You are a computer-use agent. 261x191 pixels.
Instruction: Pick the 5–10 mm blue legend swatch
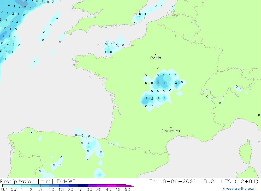(45, 186)
